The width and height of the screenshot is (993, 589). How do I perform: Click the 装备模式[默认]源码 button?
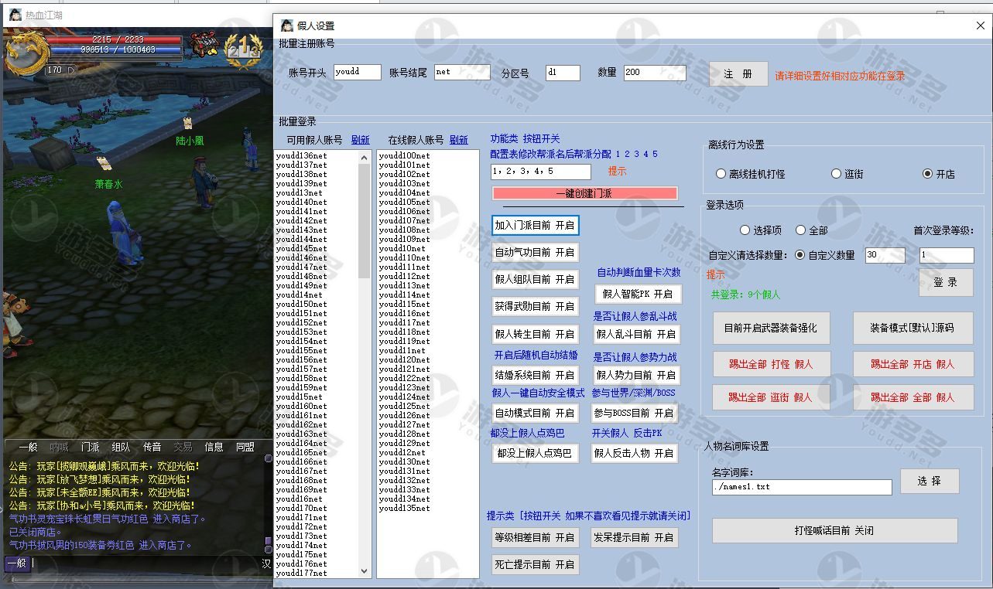pos(912,328)
